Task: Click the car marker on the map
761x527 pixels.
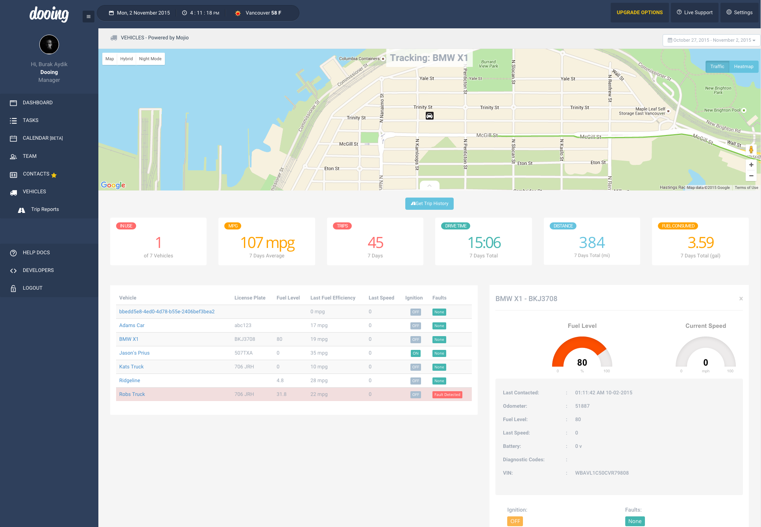Action: pos(430,116)
